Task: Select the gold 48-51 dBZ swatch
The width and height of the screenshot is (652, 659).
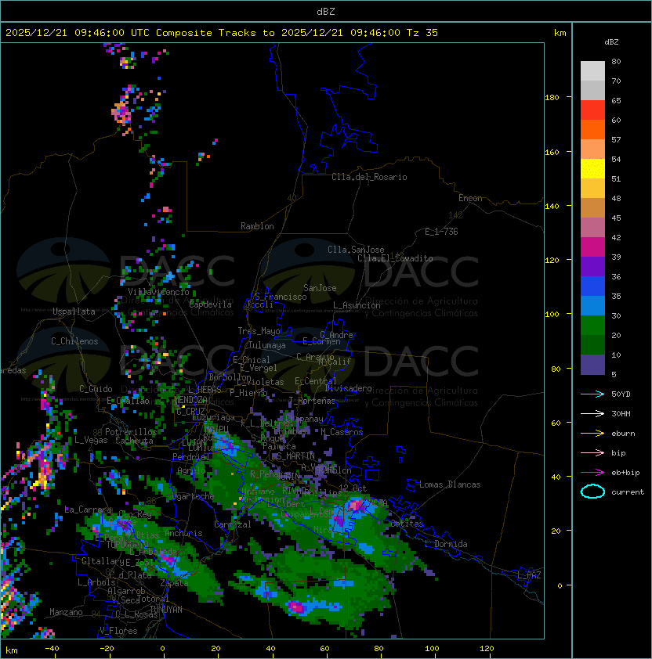Action: tap(592, 189)
